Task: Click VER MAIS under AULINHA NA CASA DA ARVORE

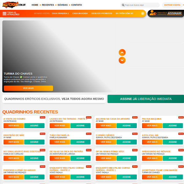Action: pyautogui.click(x=106, y=125)
